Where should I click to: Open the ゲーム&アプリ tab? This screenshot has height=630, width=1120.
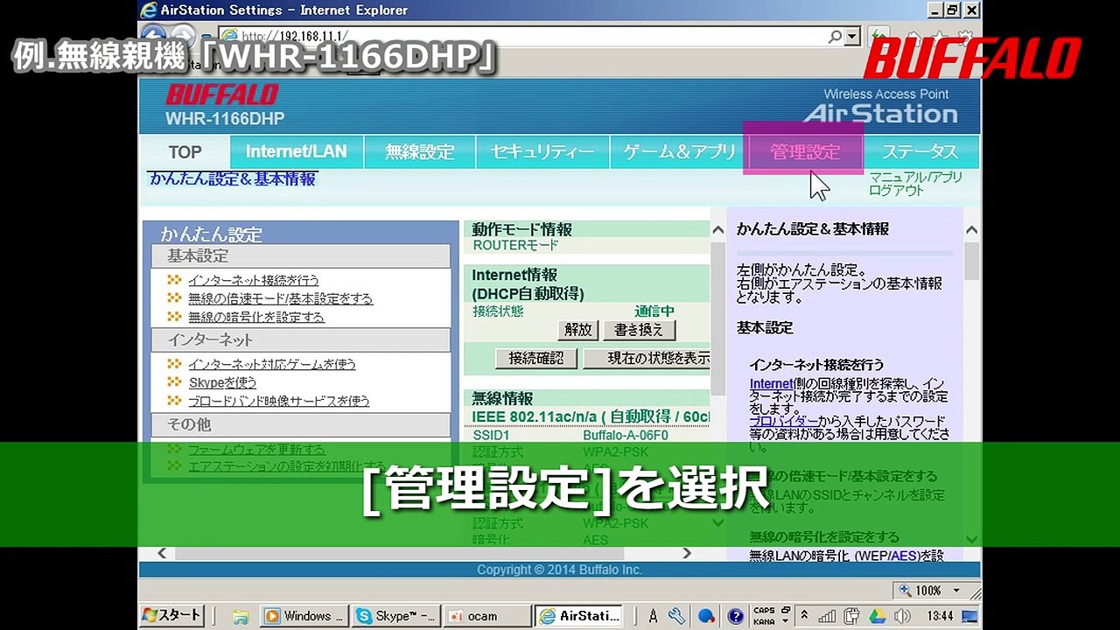click(679, 151)
